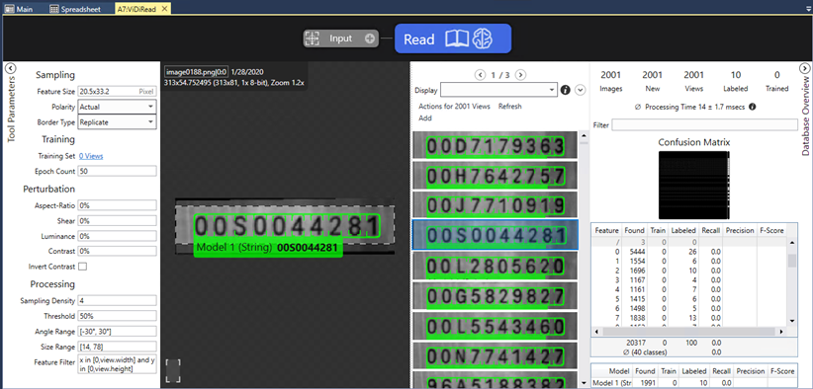The image size is (813, 389).
Task: Switch to the Spreadsheet tab
Action: pyautogui.click(x=81, y=9)
